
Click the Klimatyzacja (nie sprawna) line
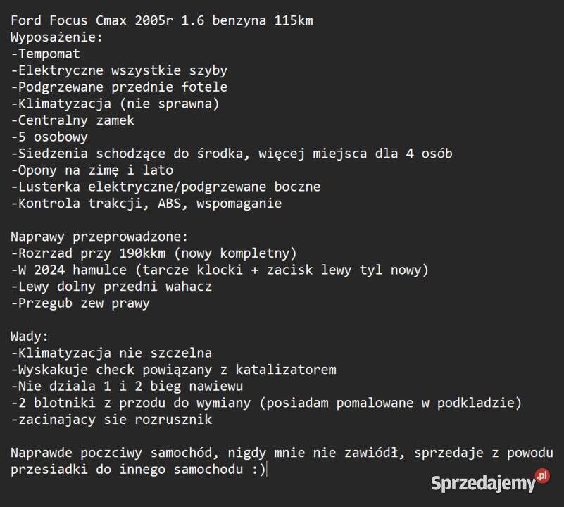(x=115, y=104)
